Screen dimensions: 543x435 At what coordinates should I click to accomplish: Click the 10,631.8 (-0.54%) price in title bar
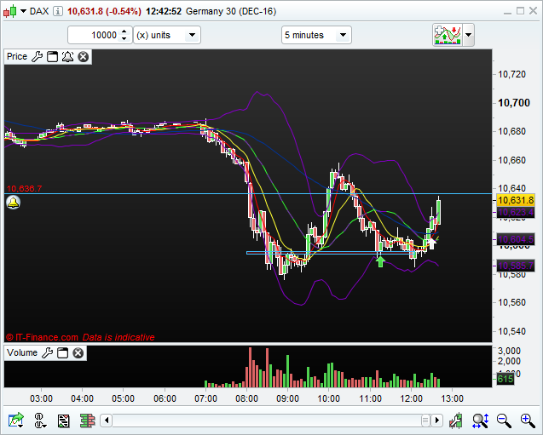point(104,11)
